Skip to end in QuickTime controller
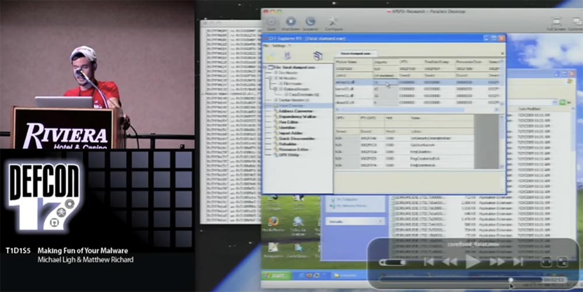583x292 pixels. coord(518,262)
